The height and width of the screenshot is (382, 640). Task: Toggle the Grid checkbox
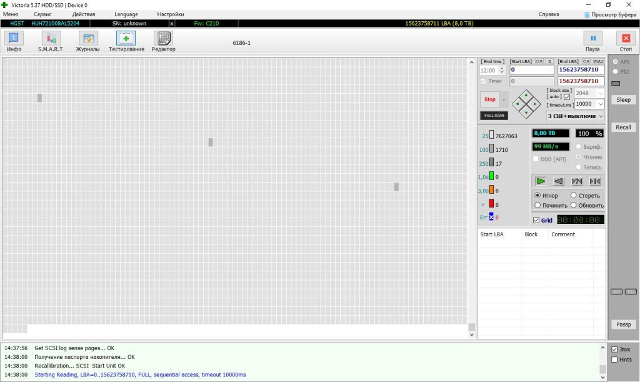point(536,220)
